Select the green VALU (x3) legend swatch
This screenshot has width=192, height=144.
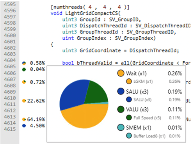click(x=121, y=109)
